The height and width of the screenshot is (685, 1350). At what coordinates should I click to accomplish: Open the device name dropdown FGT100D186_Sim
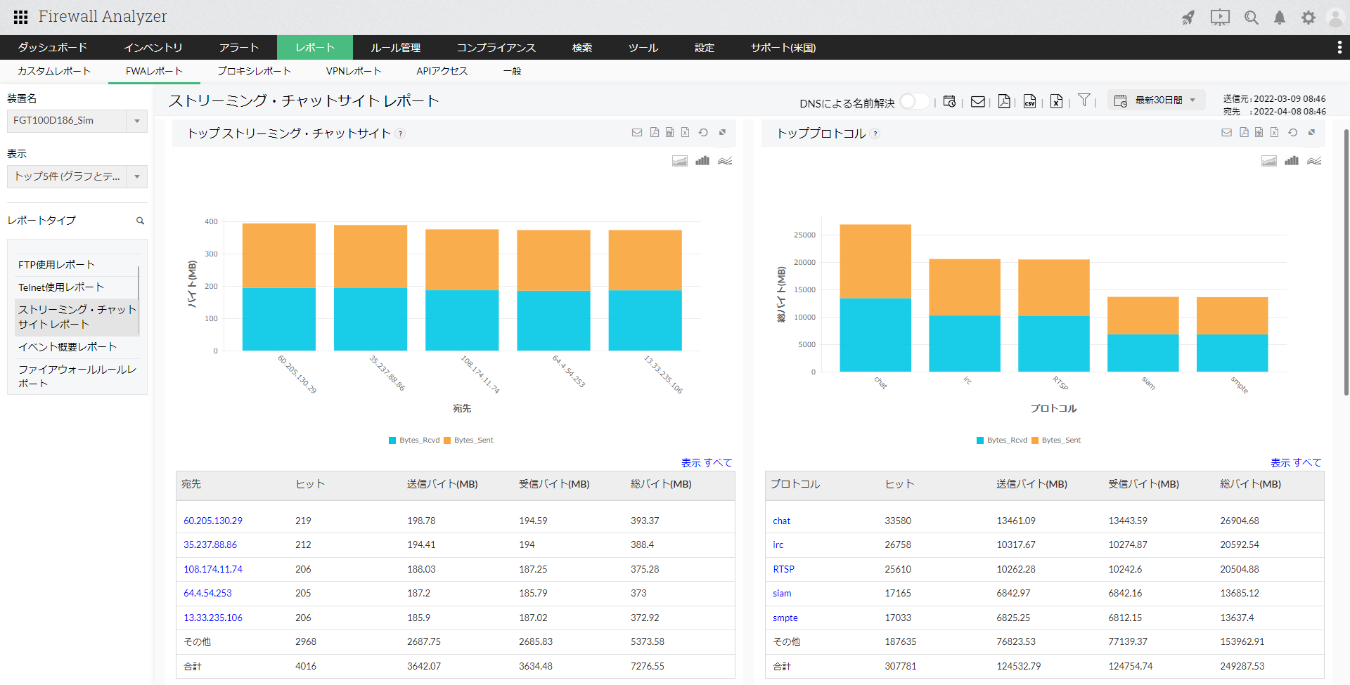coord(77,121)
